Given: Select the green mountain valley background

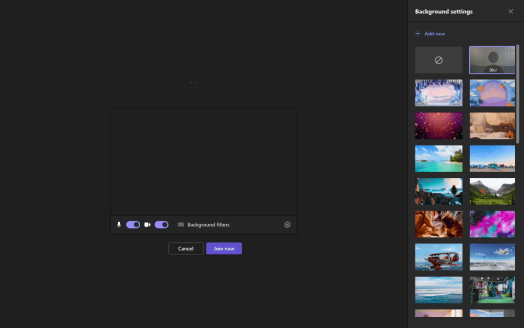Looking at the screenshot, I should 492,191.
